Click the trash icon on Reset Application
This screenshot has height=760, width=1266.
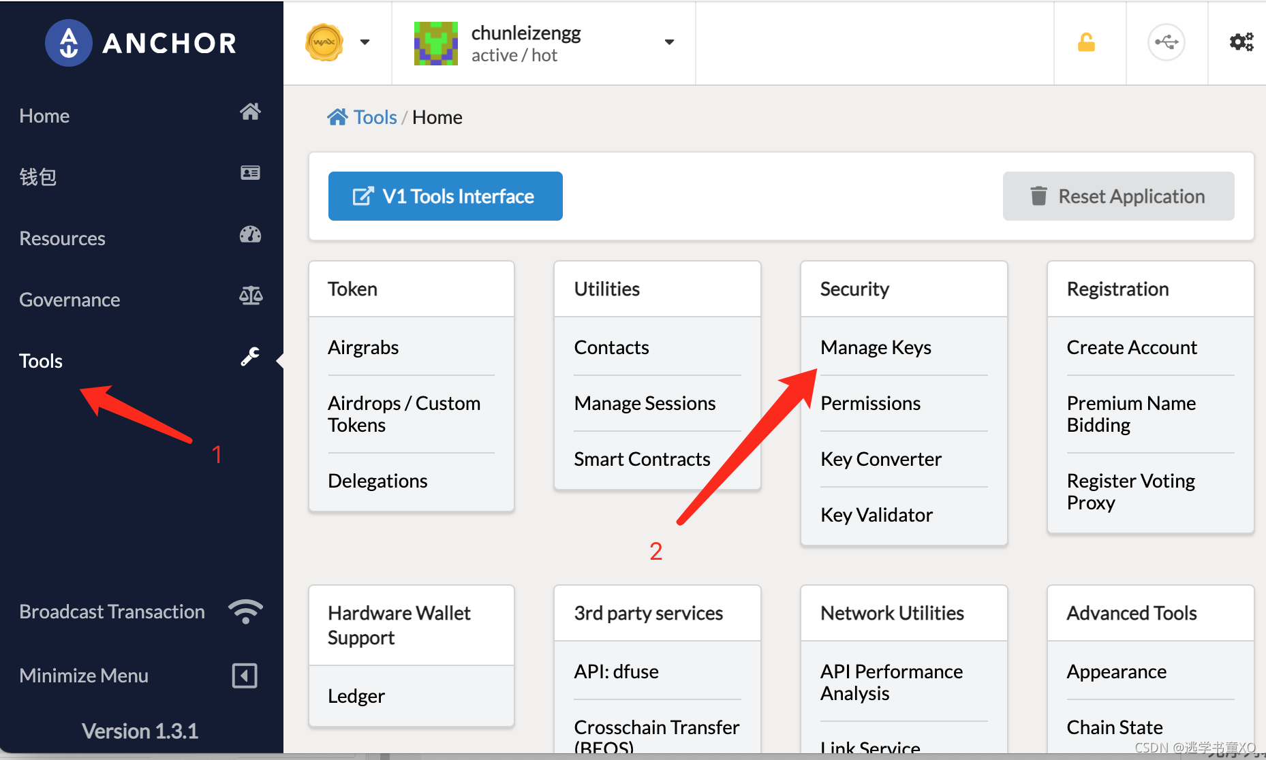[1038, 196]
